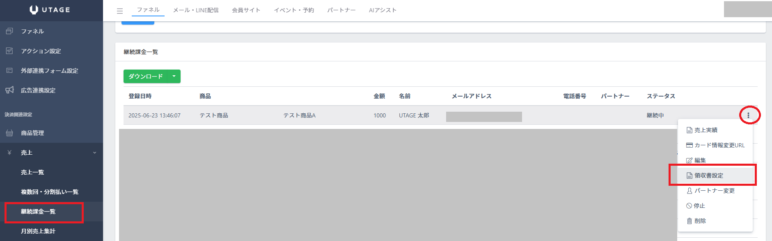
Task: Click the 商品管理 basket icon
Action: point(9,133)
